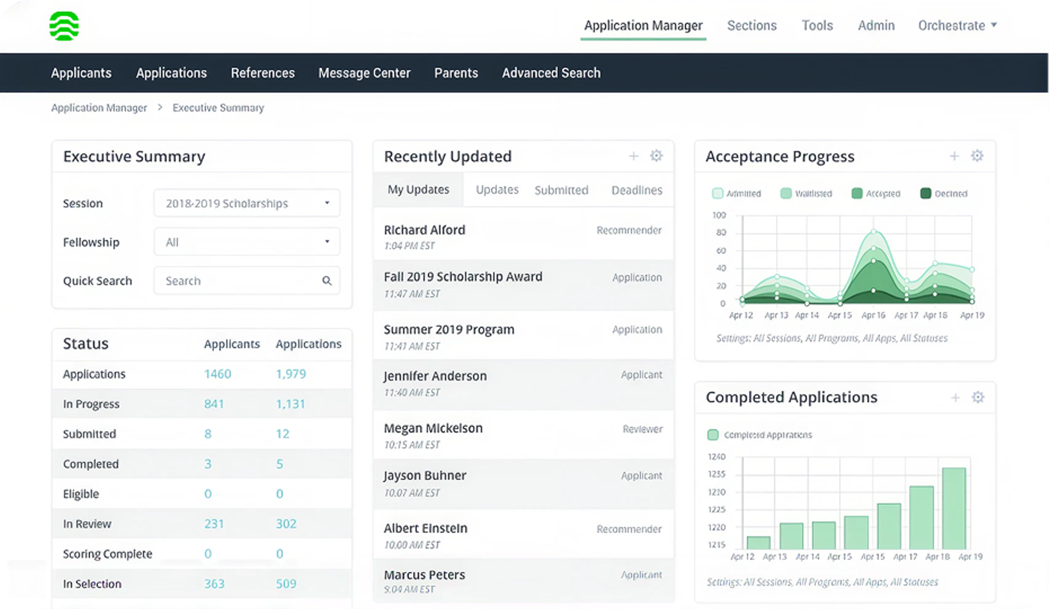Open the Admin top menu
1049x609 pixels.
click(876, 26)
